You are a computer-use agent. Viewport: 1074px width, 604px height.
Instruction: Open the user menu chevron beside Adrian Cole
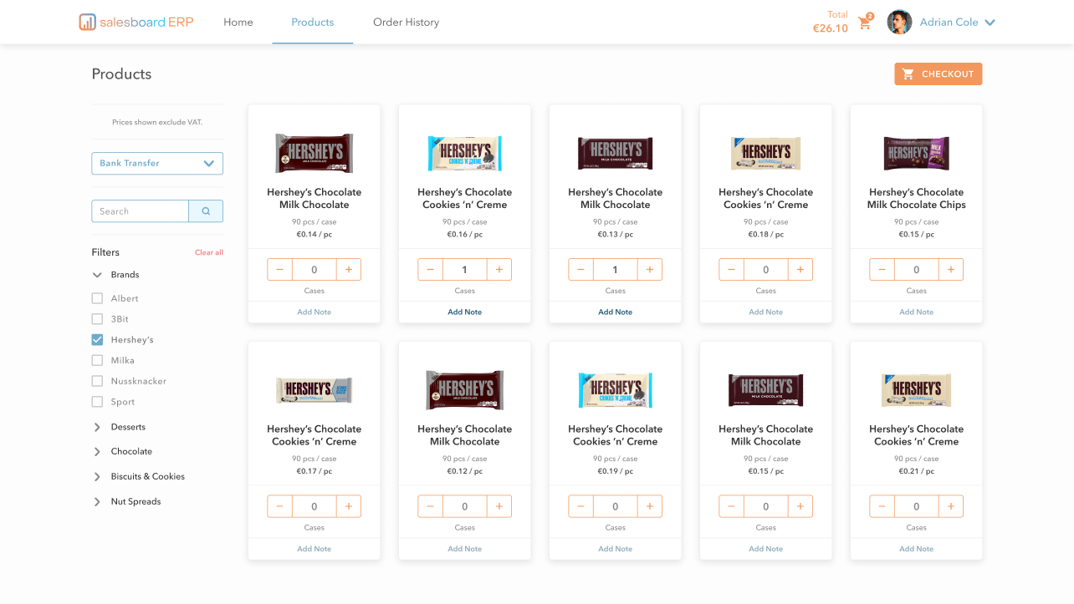click(x=990, y=23)
